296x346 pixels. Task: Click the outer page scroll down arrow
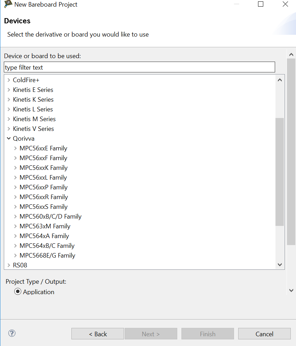(291, 290)
